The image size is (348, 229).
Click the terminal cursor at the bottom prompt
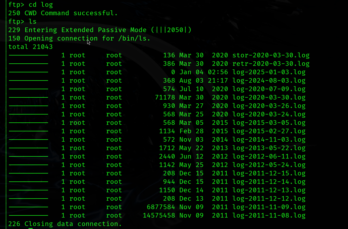click(30, 228)
